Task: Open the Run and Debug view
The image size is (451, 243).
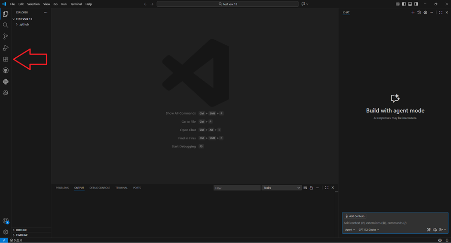Action: 5,48
